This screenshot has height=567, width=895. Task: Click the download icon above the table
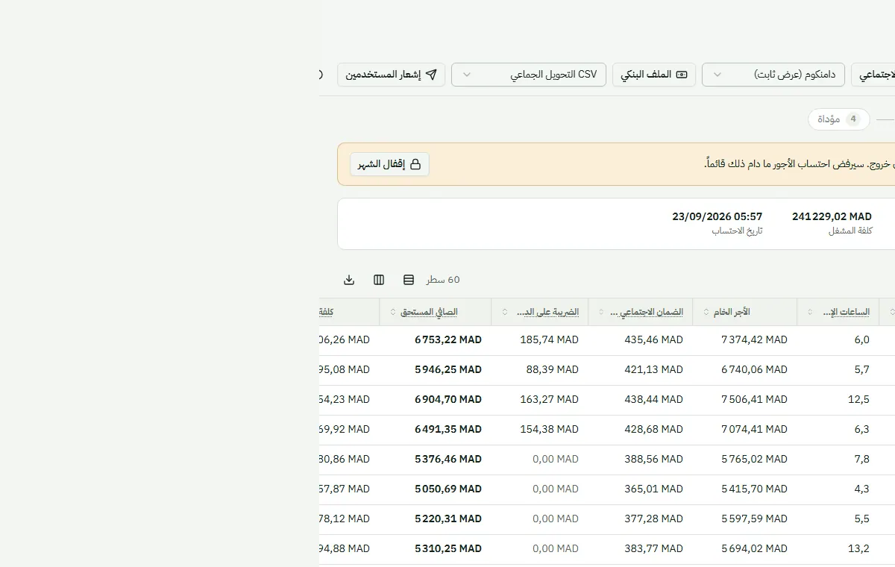click(x=349, y=280)
